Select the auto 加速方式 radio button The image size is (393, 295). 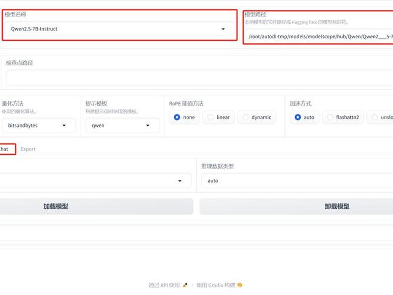click(x=304, y=117)
